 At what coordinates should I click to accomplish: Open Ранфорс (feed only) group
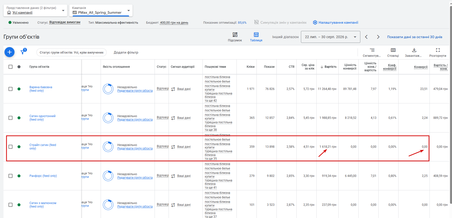click(43, 176)
